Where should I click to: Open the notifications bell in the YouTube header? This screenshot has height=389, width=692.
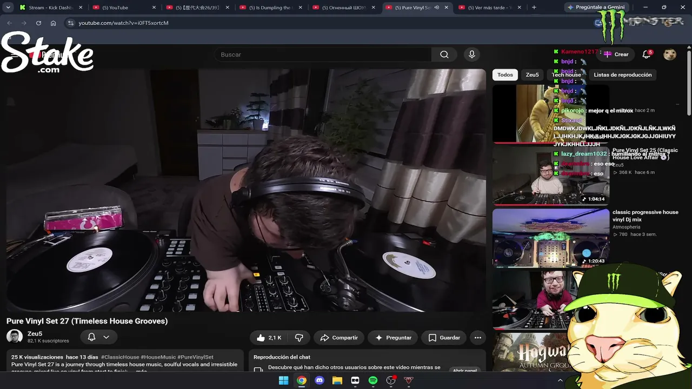point(647,55)
